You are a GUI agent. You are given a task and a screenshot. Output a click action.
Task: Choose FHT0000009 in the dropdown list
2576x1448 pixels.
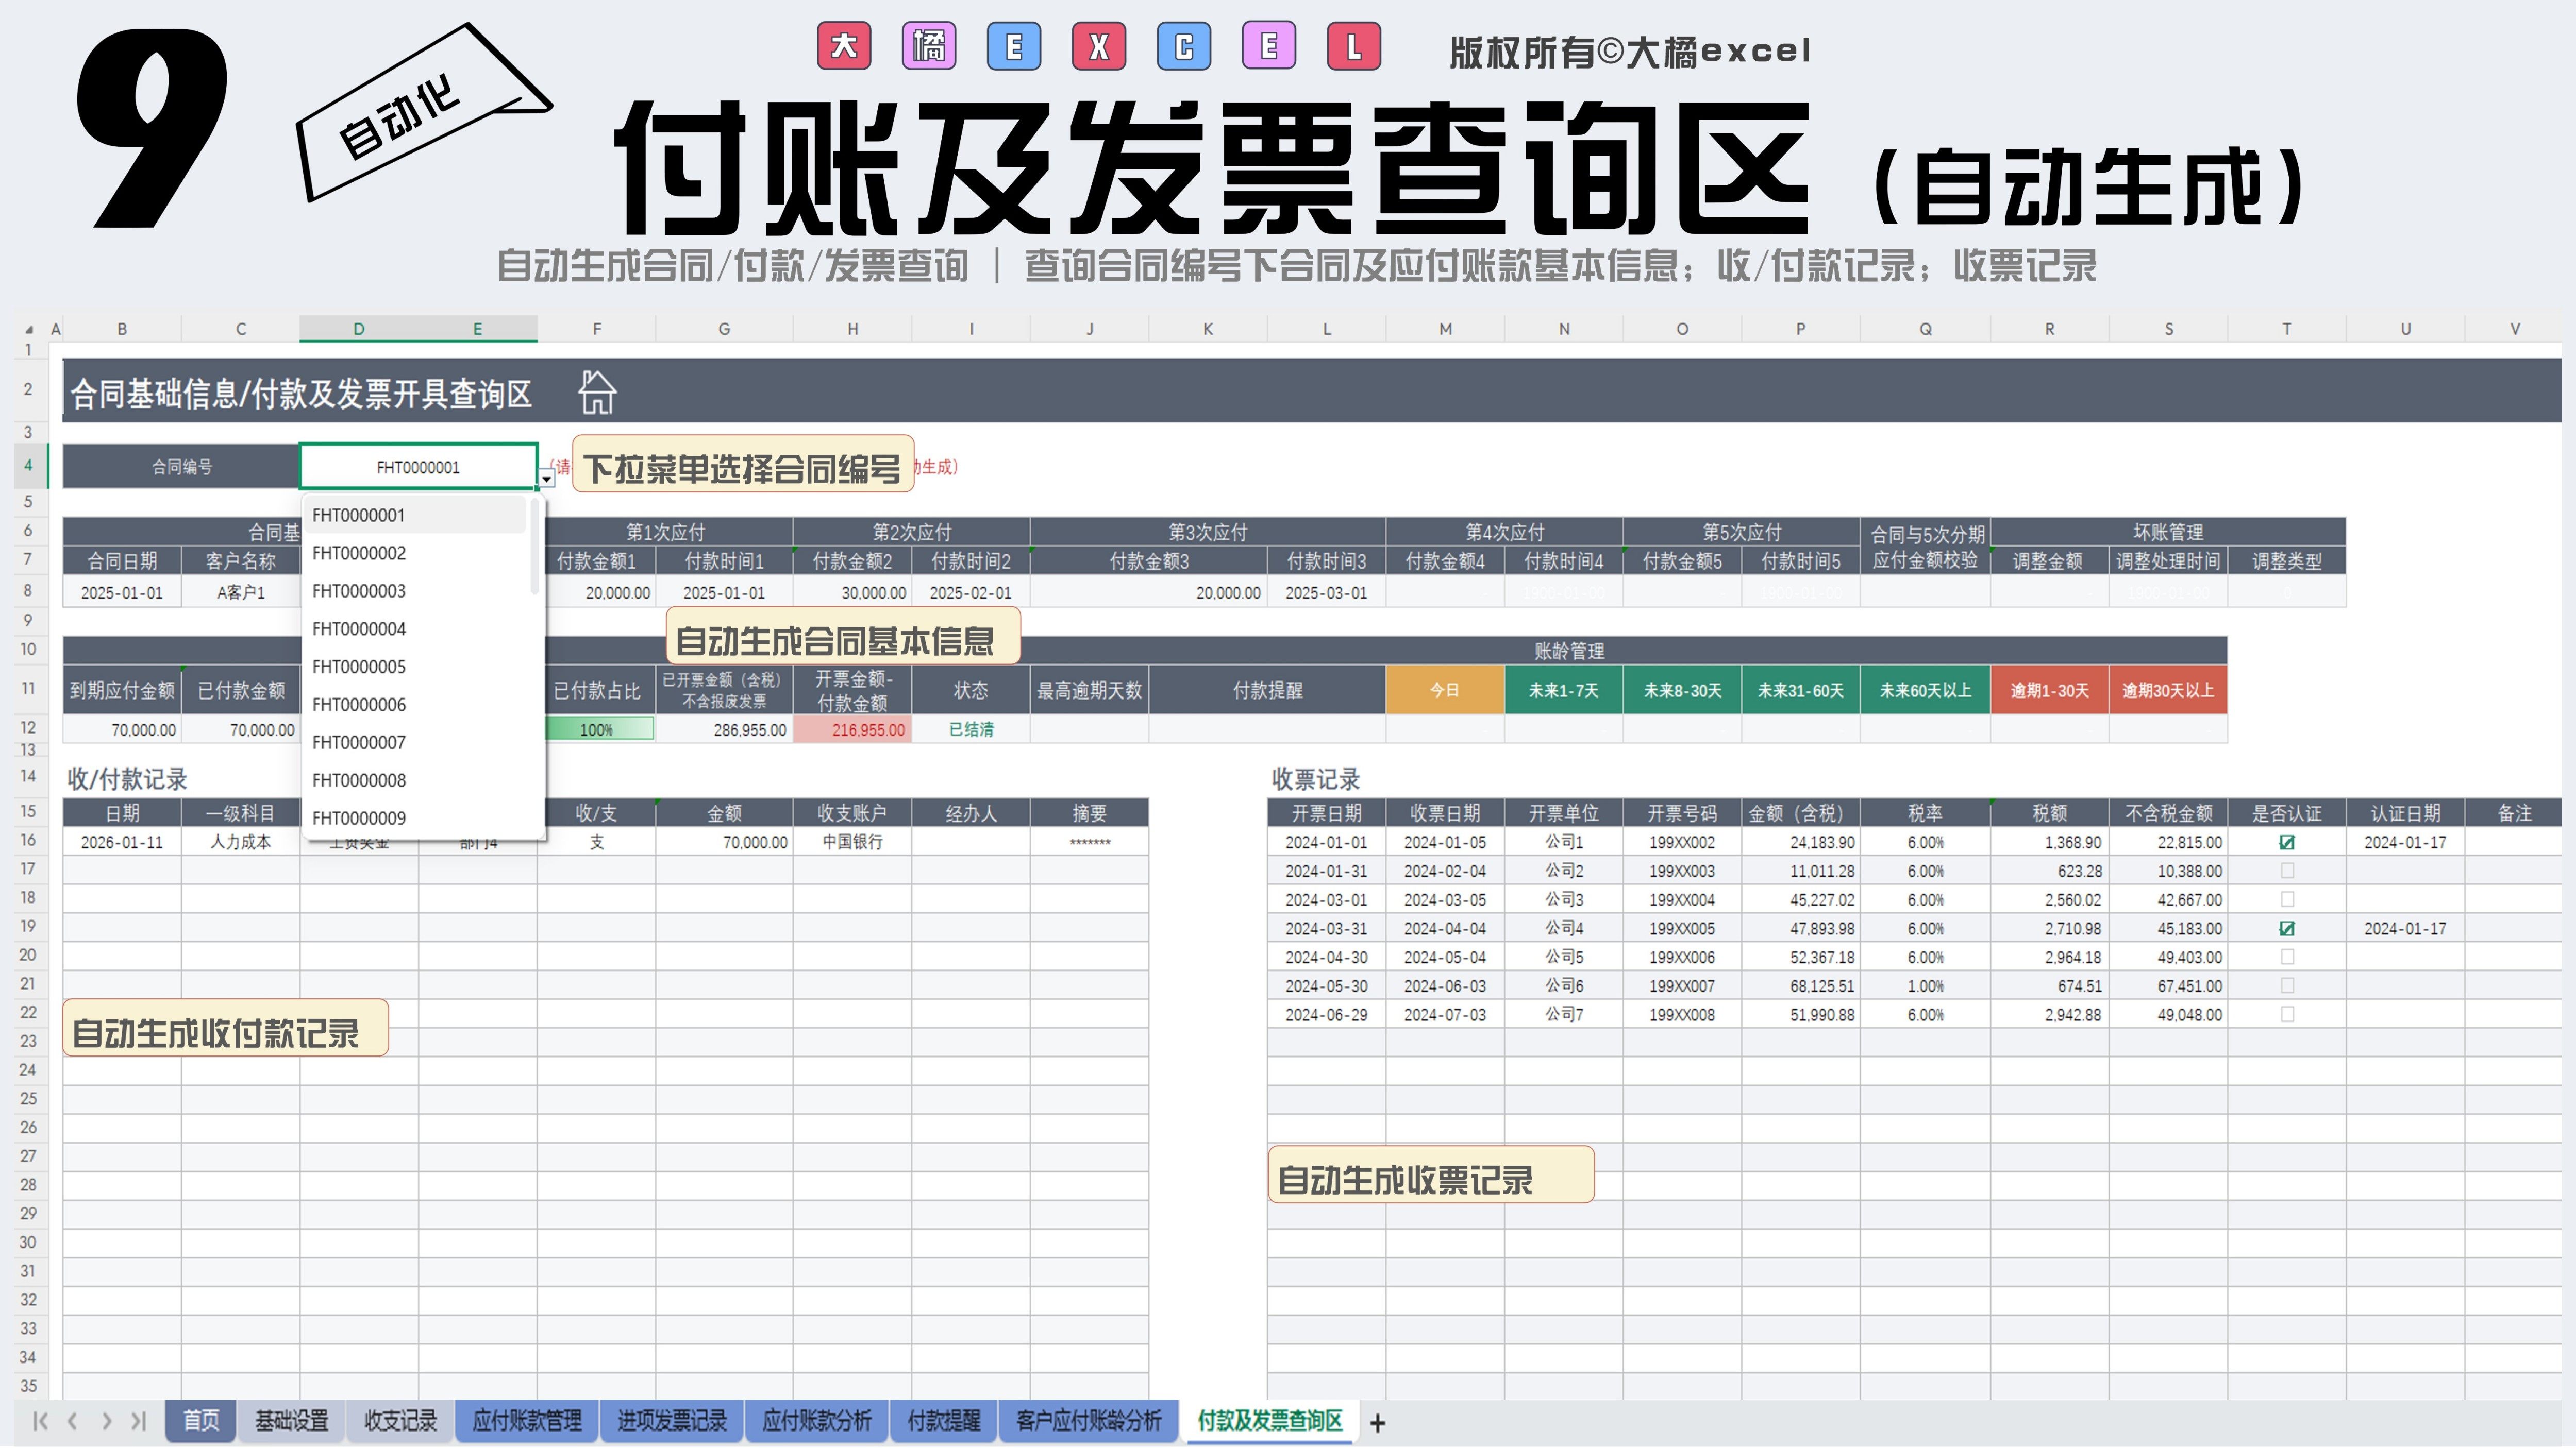[x=359, y=819]
